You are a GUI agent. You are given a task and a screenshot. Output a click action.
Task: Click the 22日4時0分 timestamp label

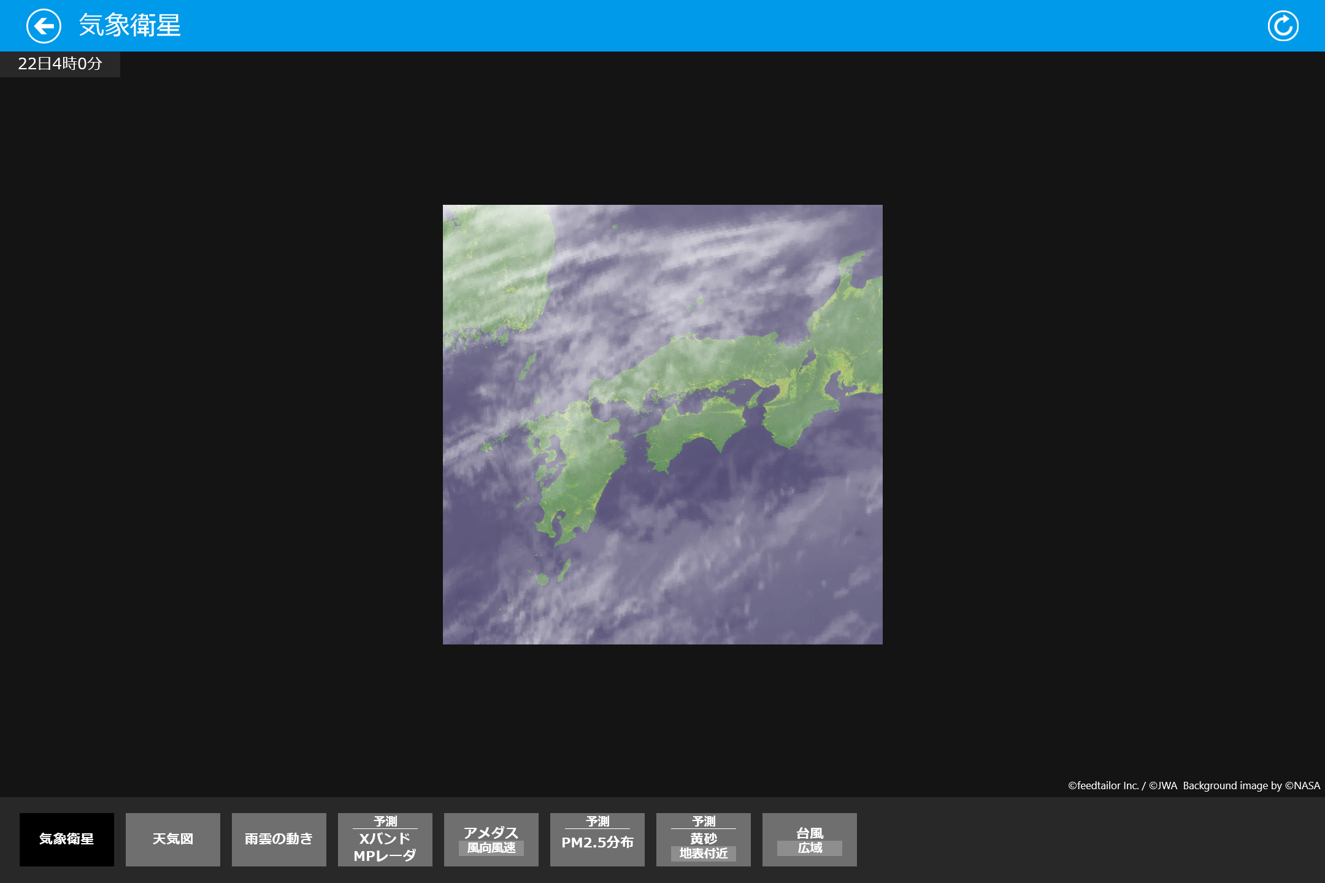coord(60,64)
